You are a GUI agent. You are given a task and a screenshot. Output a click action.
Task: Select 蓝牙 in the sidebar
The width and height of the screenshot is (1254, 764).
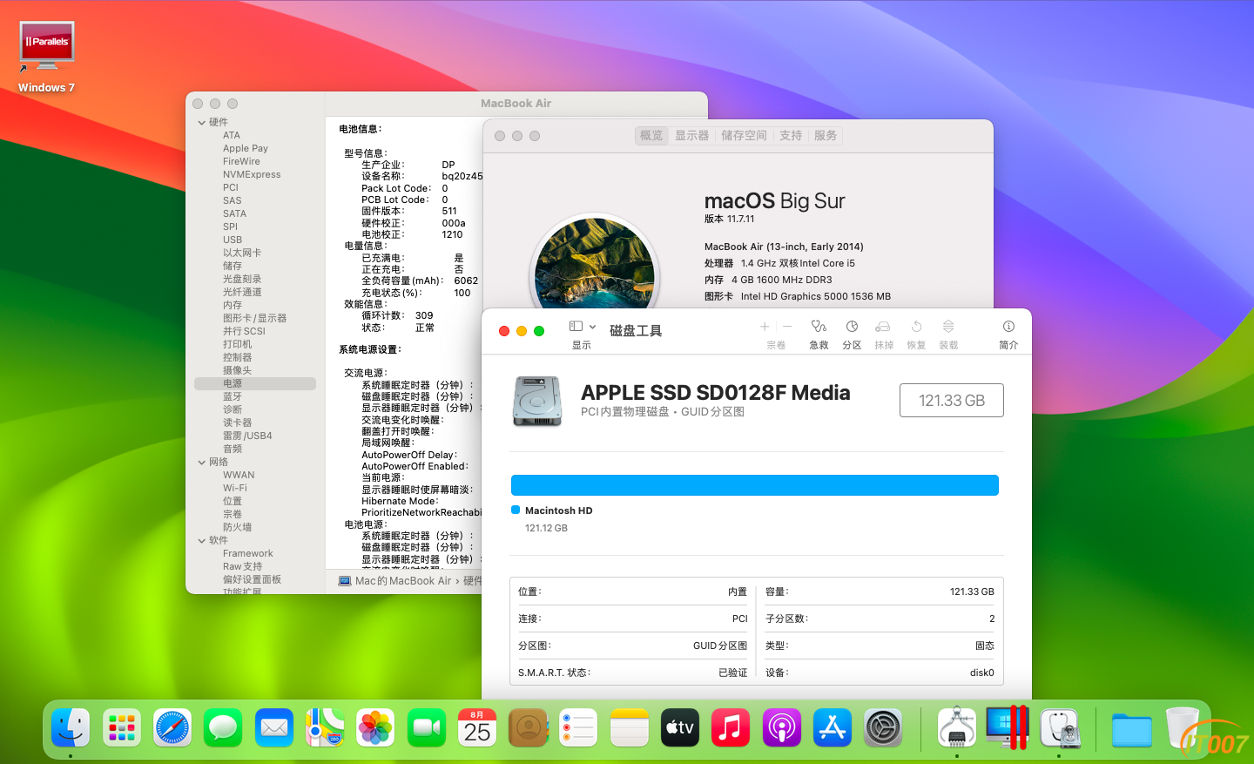coord(233,396)
